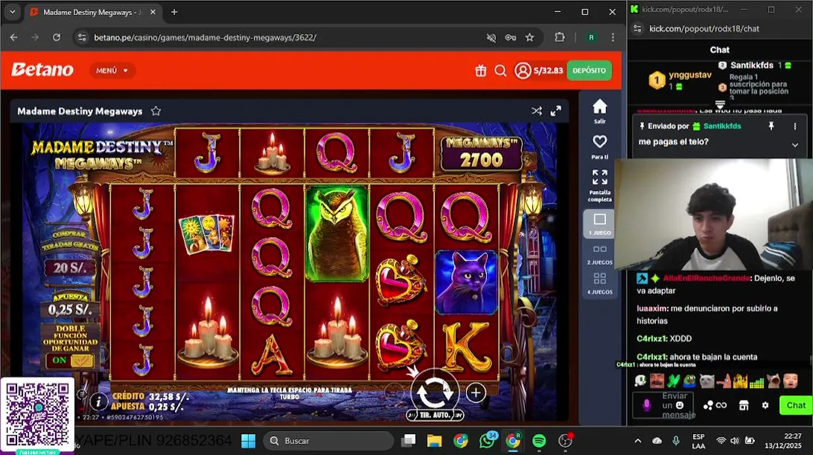Insert the white skull emote
This screenshot has width=813, height=455.
click(x=640, y=381)
